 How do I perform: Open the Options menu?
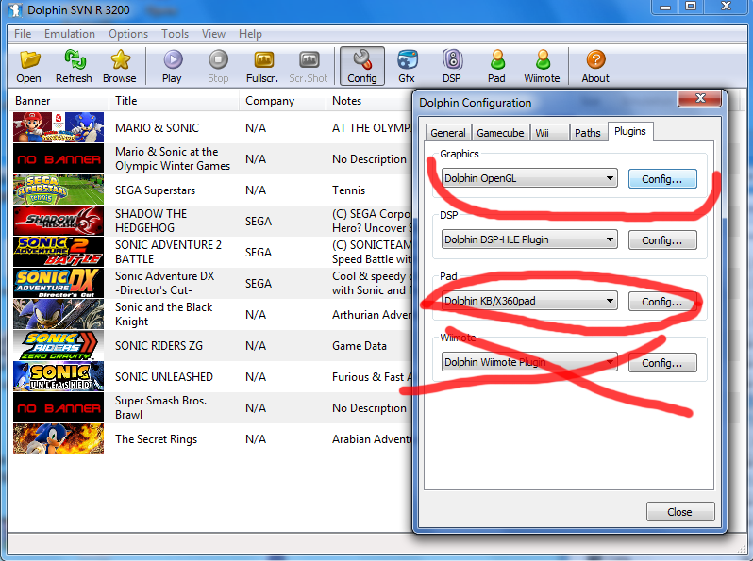[128, 34]
